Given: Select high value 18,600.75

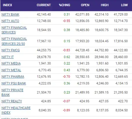Looking at the screenshot, I should (101, 30).
